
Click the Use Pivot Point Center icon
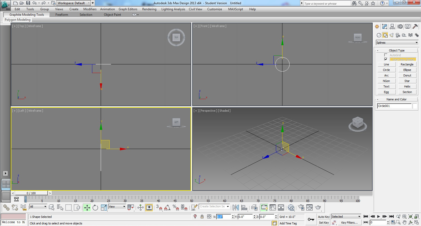[x=131, y=208]
